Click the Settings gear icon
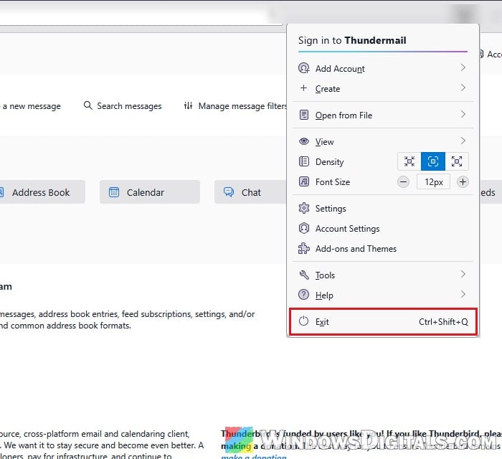Screen dimensions: 502x459 pos(304,208)
